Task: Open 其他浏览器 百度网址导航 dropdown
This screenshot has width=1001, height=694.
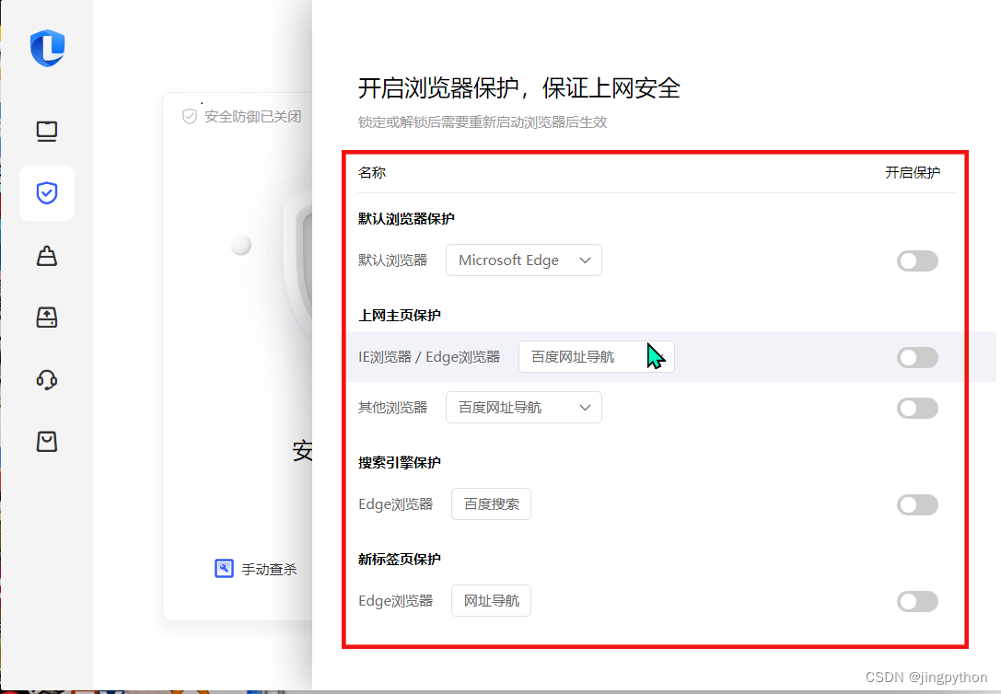Action: (523, 408)
